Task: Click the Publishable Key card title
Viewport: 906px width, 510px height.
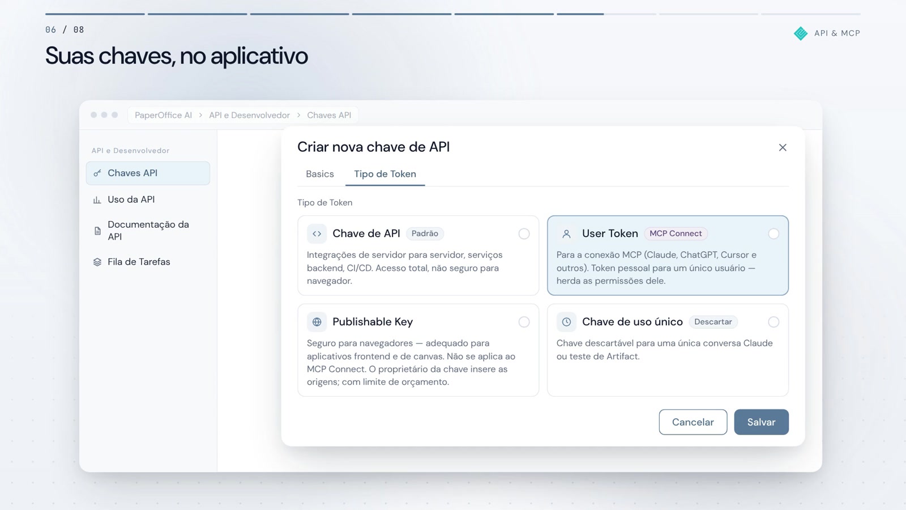Action: 373,322
